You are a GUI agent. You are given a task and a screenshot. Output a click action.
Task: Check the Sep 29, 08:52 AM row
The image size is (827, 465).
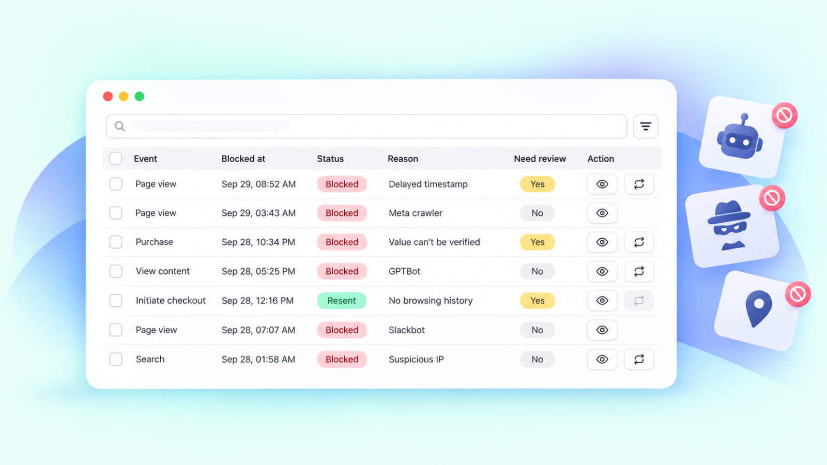pos(116,184)
